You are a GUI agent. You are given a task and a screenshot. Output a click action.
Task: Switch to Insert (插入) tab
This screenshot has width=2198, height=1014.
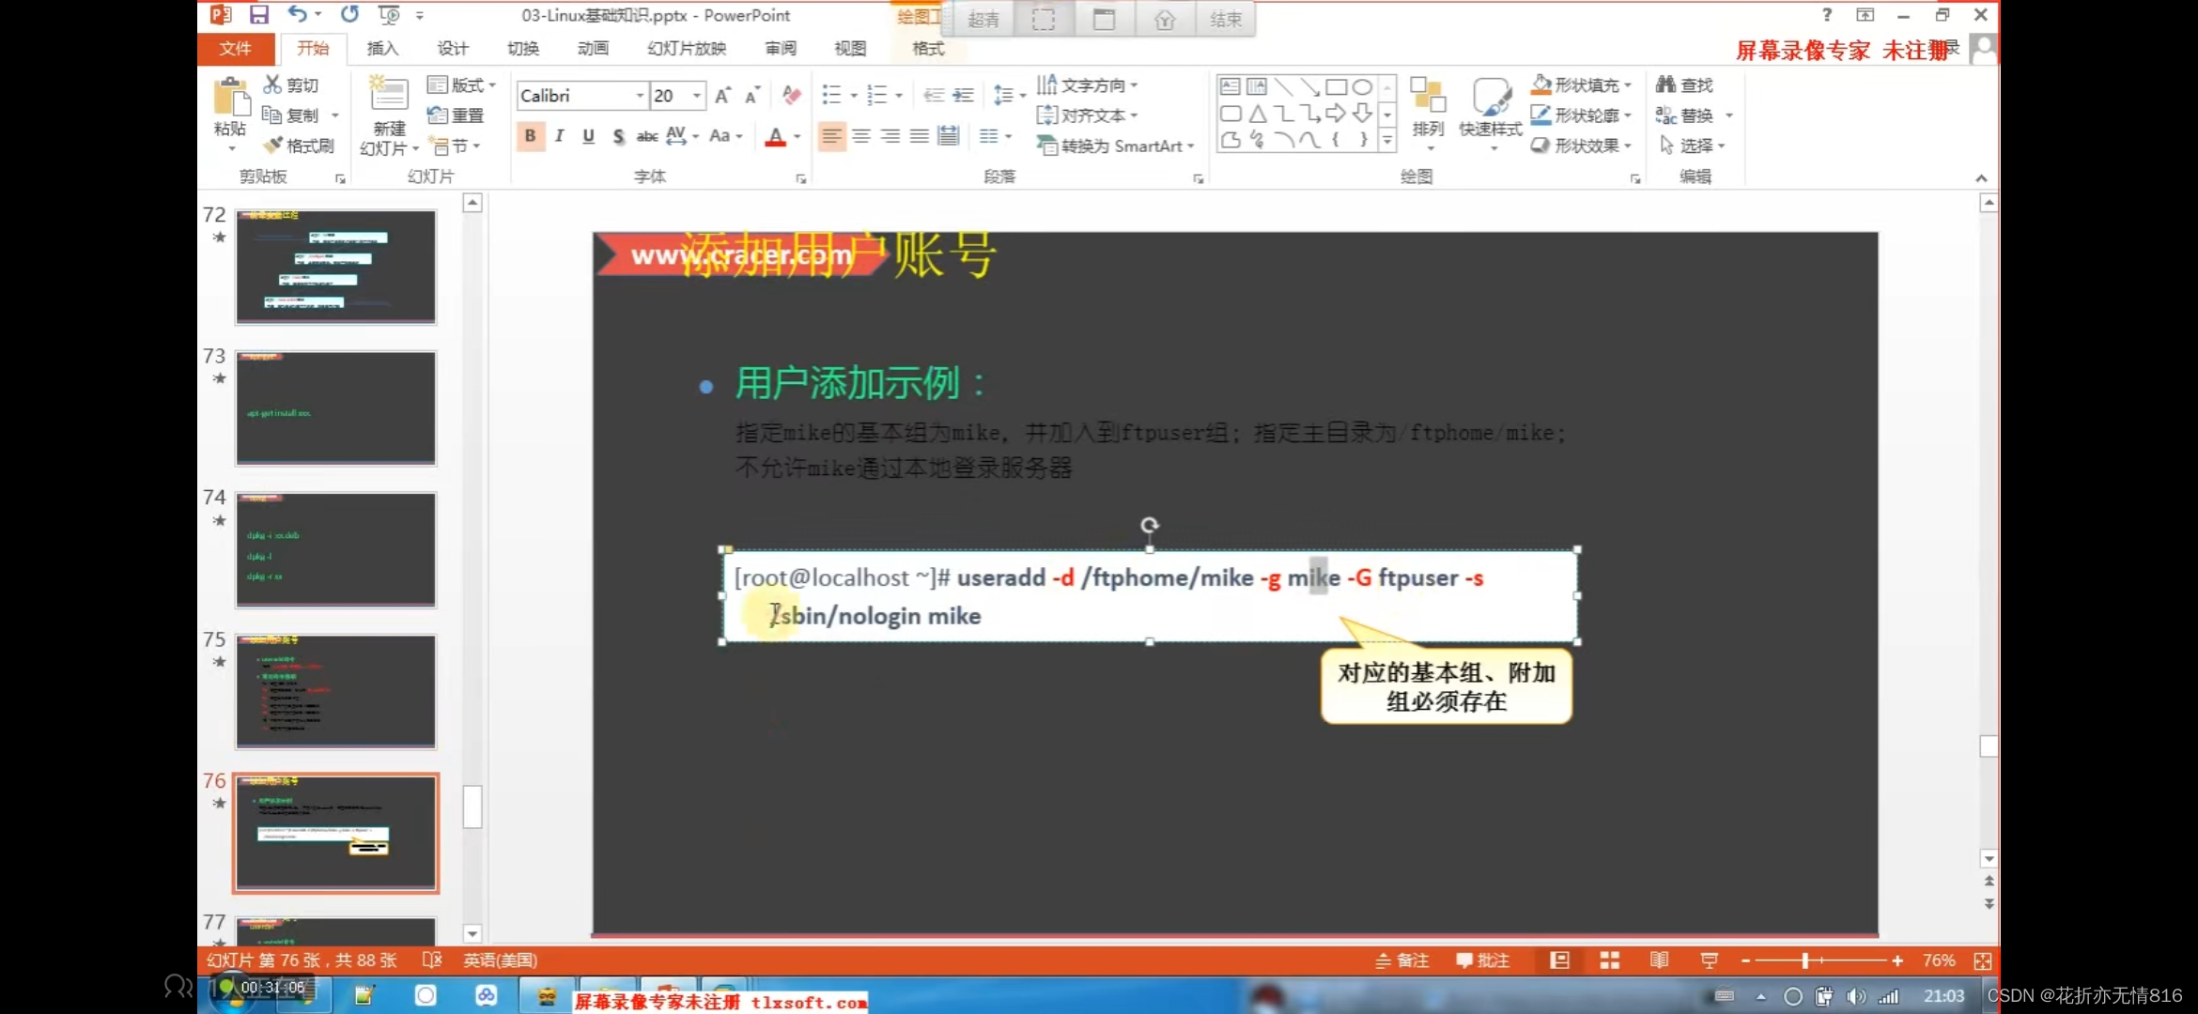(x=383, y=48)
